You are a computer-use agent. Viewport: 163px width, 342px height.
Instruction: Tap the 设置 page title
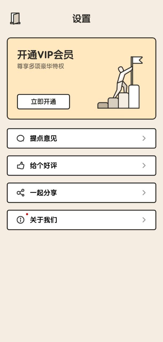coord(81,19)
